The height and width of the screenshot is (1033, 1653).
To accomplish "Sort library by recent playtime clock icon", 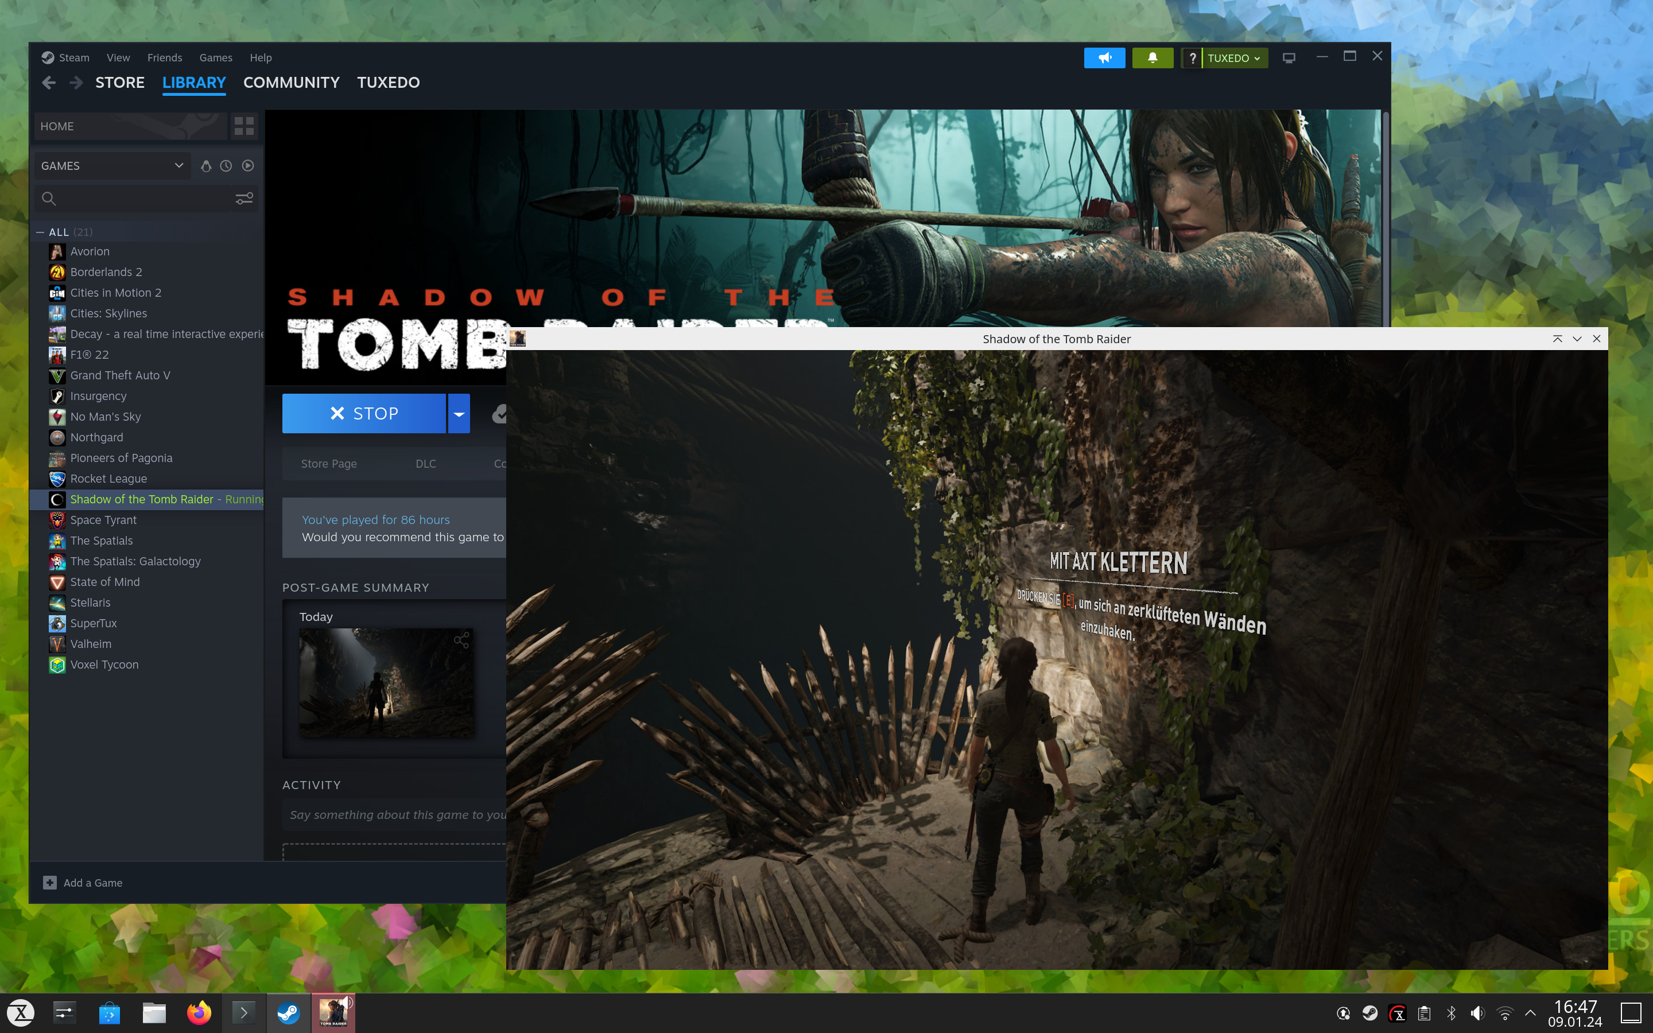I will click(x=226, y=165).
